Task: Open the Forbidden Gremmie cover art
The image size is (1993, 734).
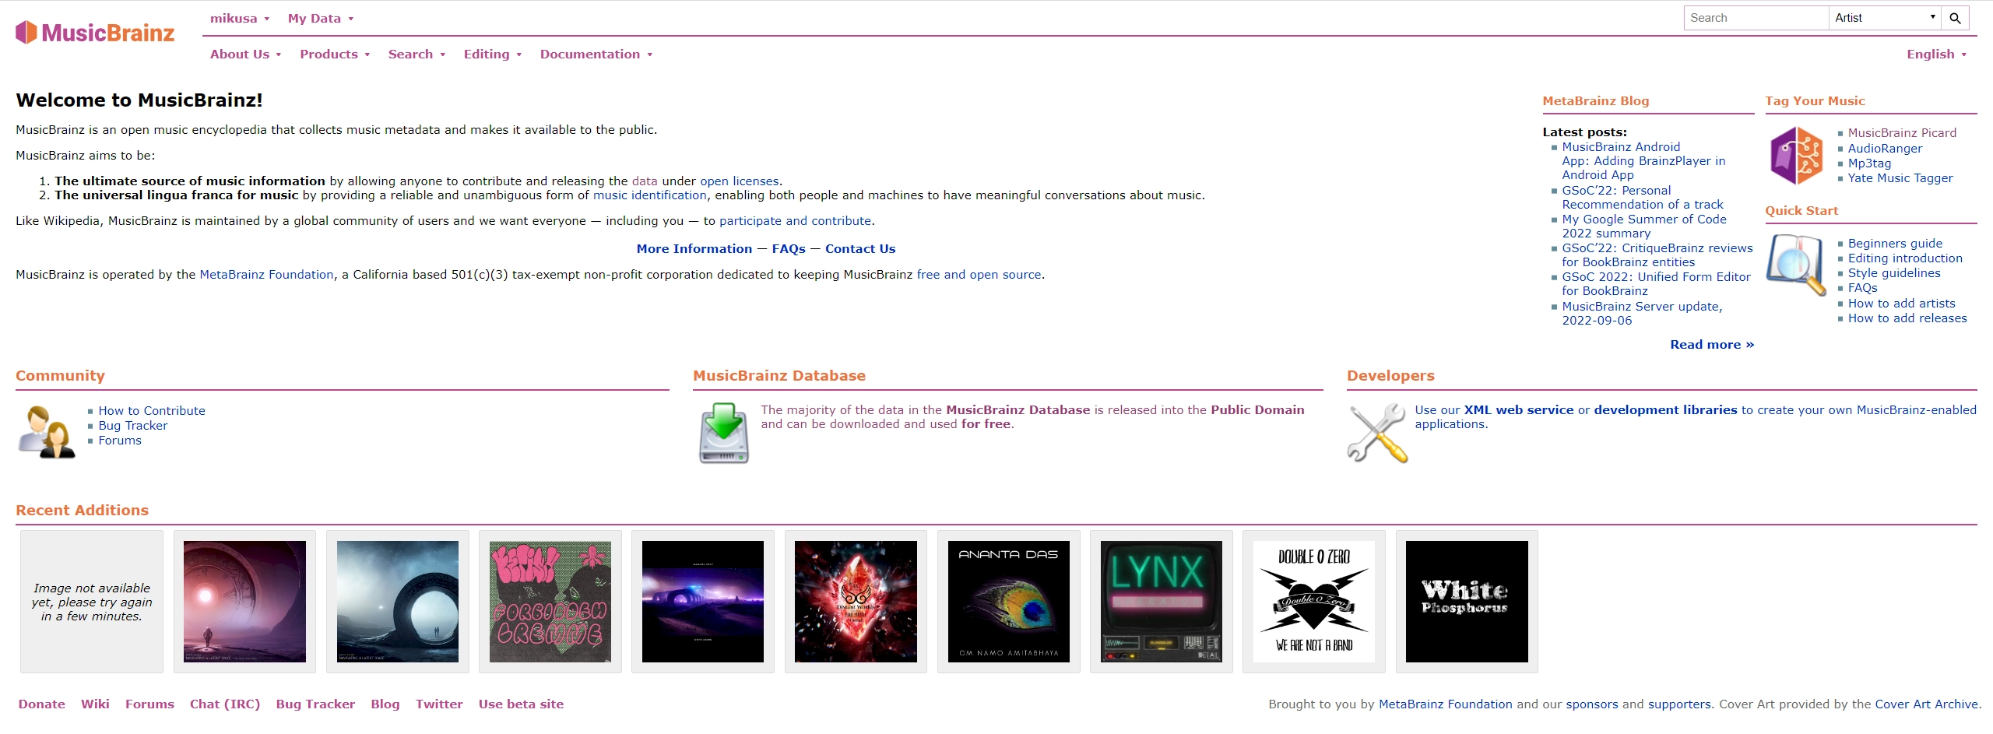Action: click(x=550, y=602)
